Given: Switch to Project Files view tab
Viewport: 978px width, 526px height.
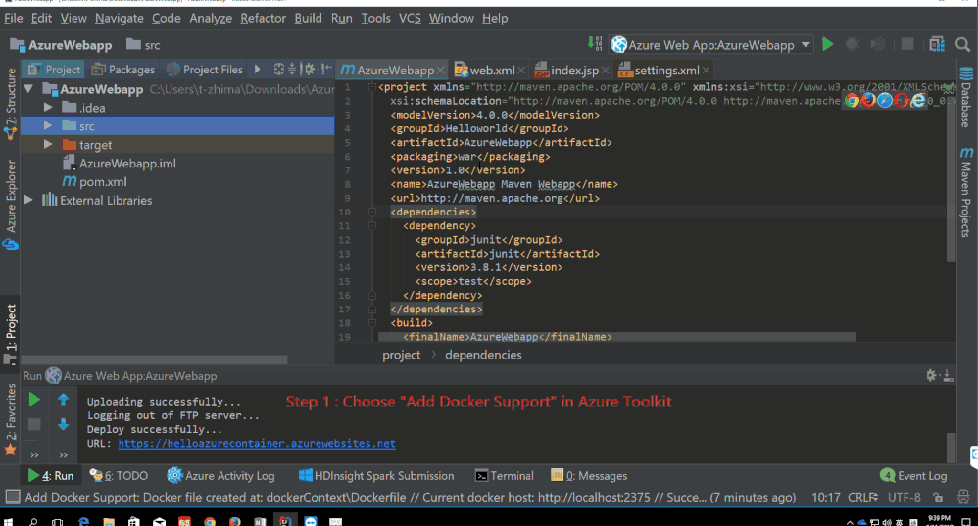Looking at the screenshot, I should pos(205,70).
